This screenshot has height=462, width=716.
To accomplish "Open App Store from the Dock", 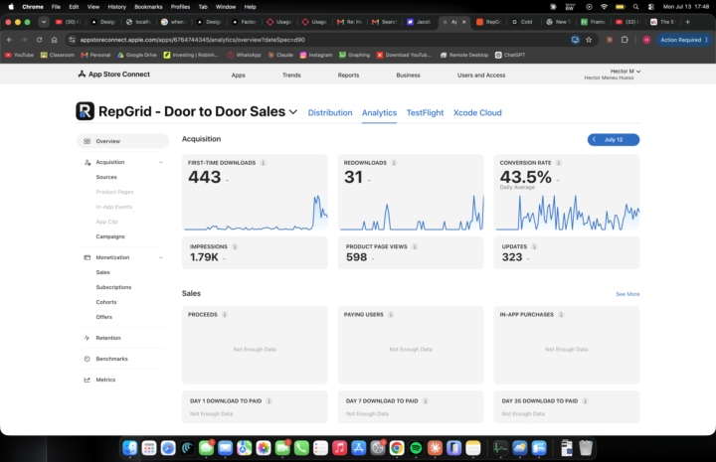I will pos(358,448).
